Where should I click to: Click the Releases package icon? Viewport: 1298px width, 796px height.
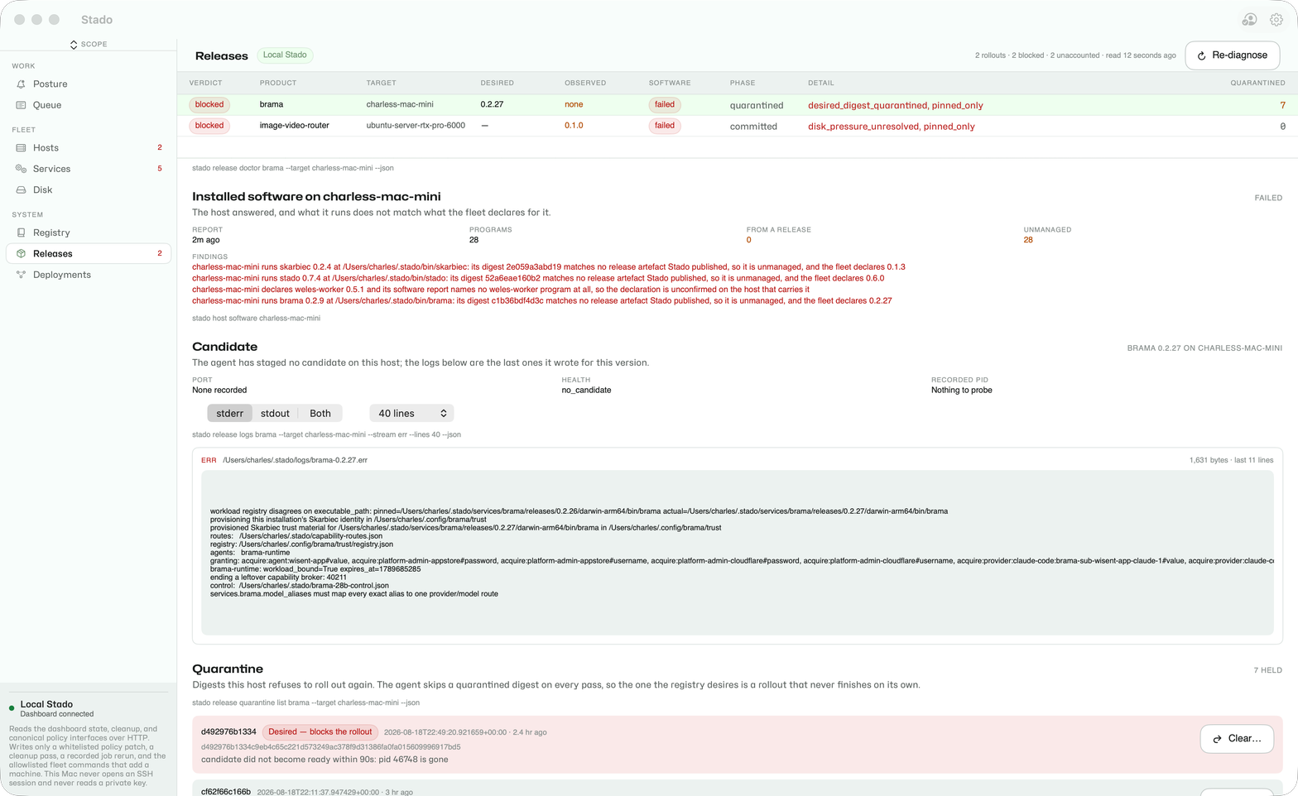21,254
